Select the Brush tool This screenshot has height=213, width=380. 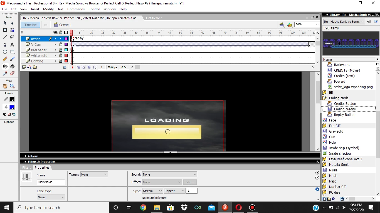[x=12, y=59]
